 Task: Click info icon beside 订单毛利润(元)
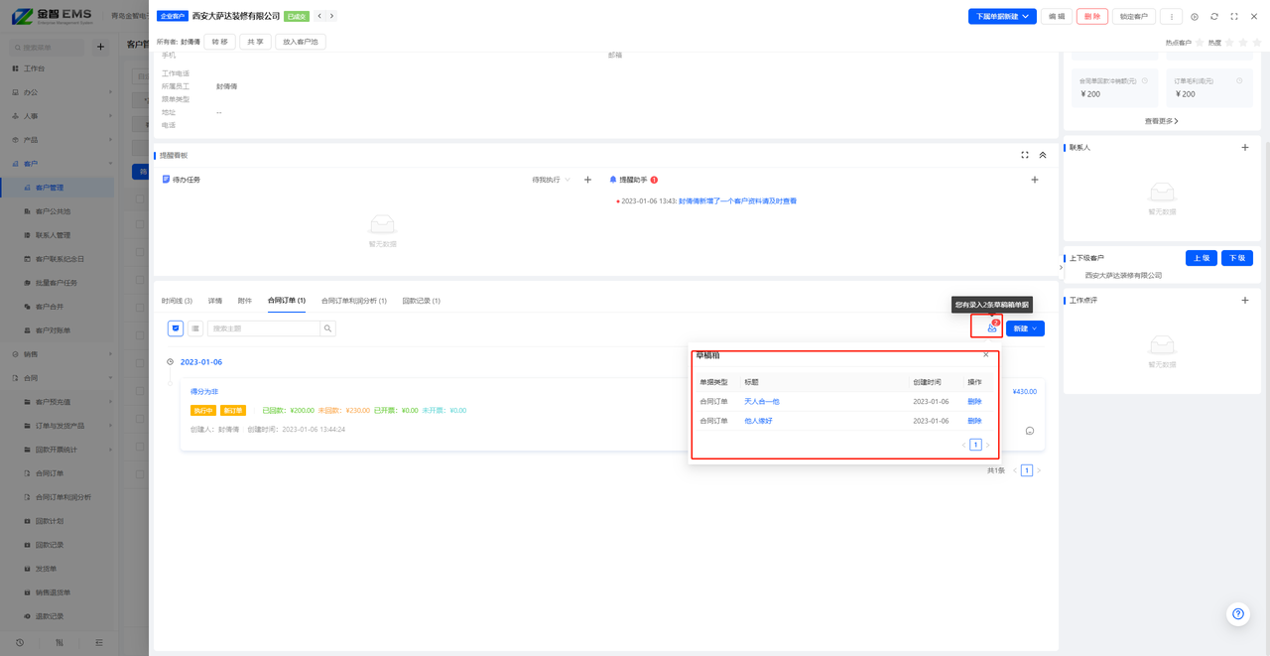[1240, 80]
